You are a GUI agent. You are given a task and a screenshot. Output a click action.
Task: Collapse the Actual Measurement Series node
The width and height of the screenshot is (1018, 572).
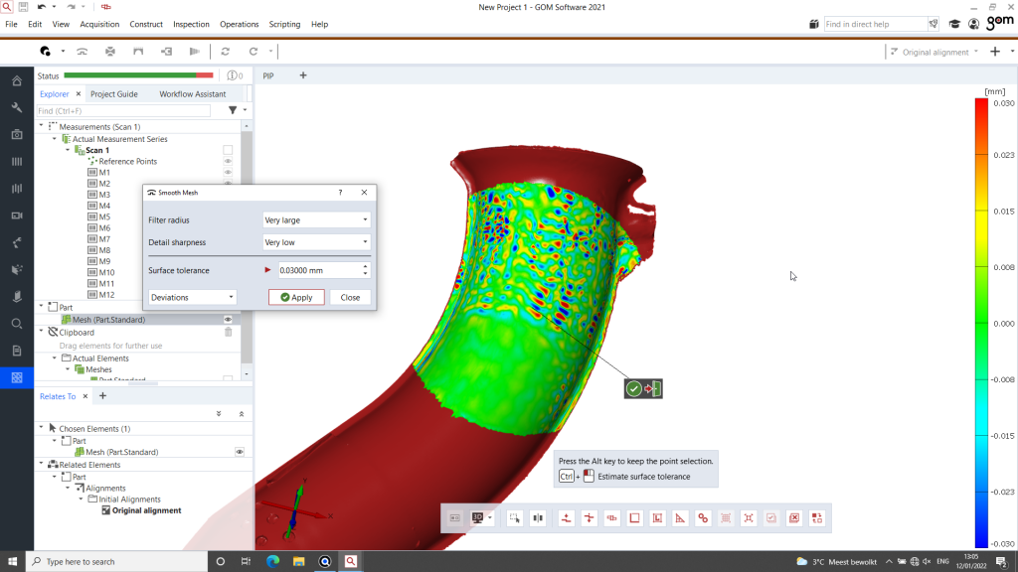tap(55, 139)
